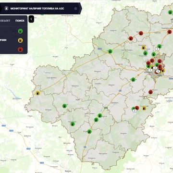Open the isolated green marker southwest of the city
This screenshot has width=173, height=173.
click(x=133, y=79)
